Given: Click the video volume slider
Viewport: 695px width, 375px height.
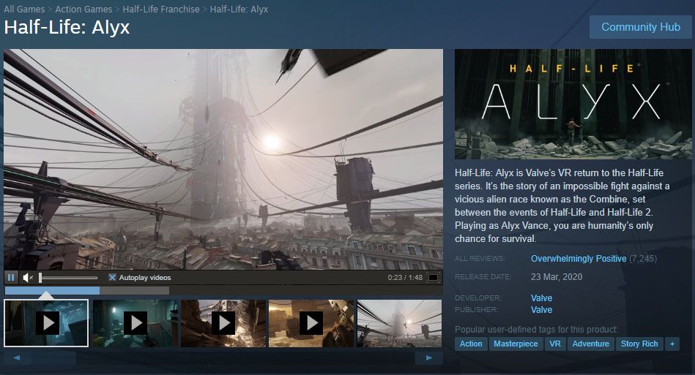Looking at the screenshot, I should tap(68, 278).
